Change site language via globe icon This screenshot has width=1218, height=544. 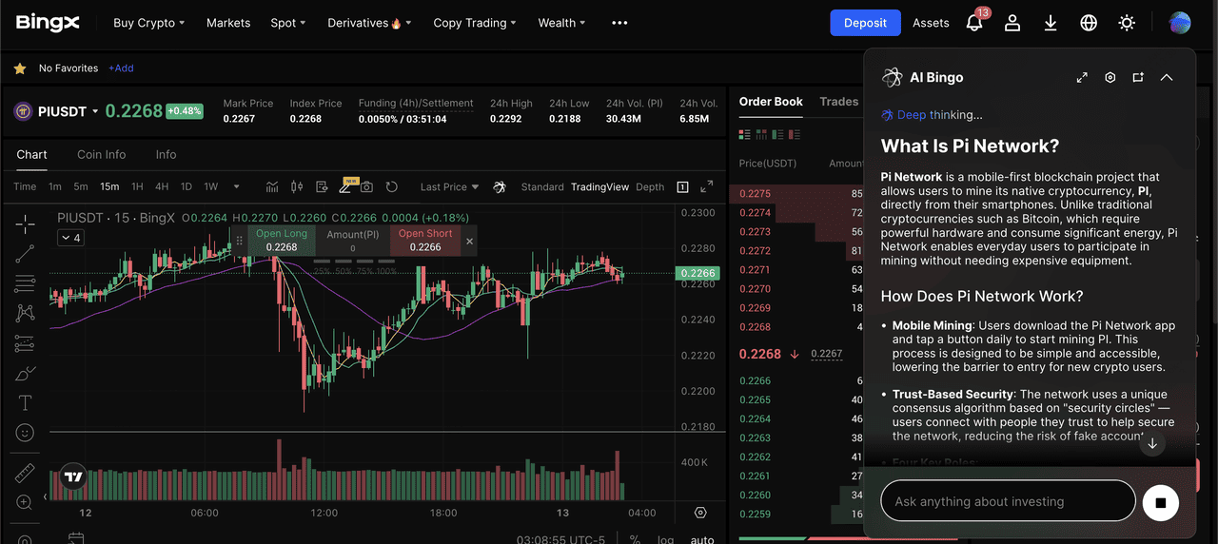1089,23
